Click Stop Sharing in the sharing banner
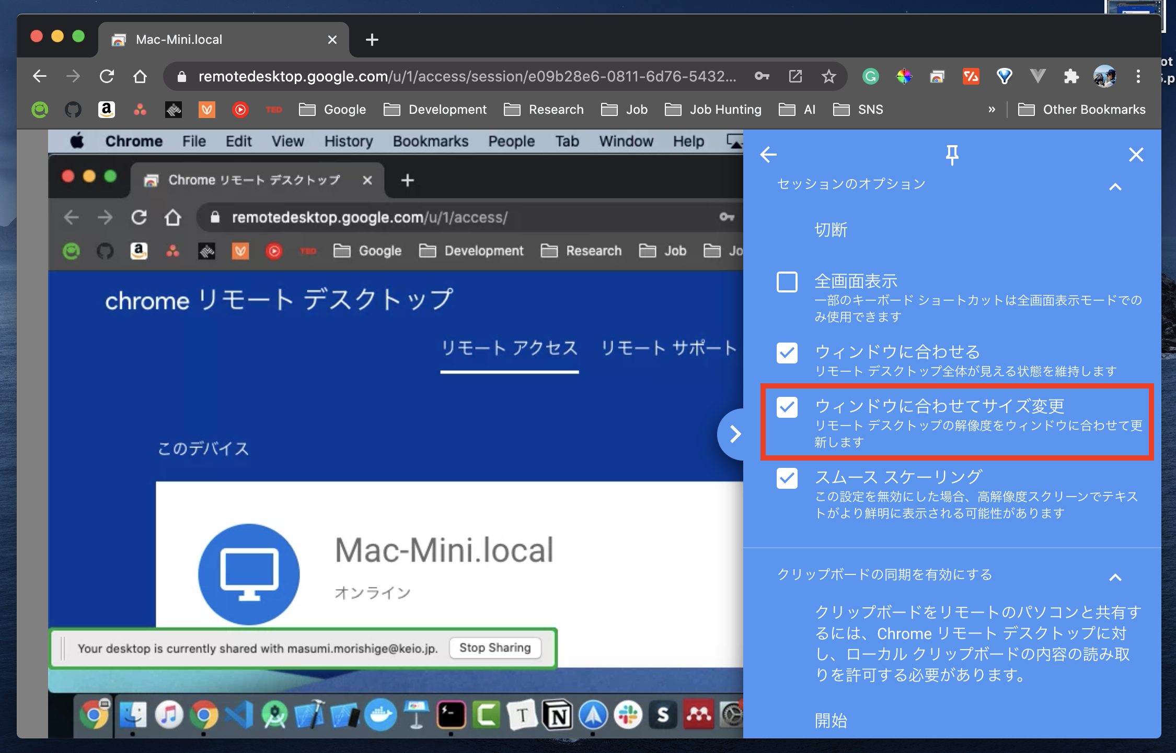1176x753 pixels. 495,648
